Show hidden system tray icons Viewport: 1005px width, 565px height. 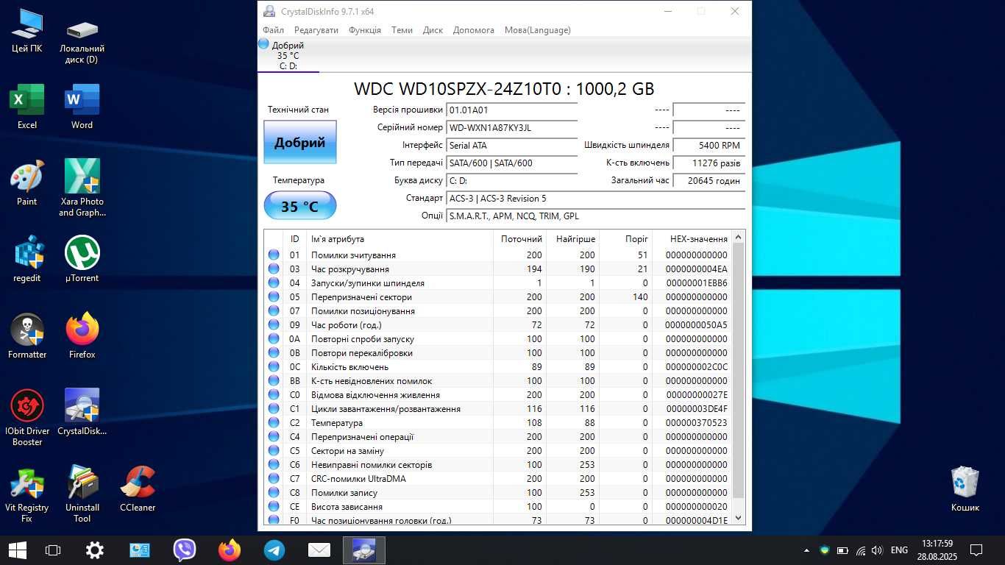(x=807, y=550)
